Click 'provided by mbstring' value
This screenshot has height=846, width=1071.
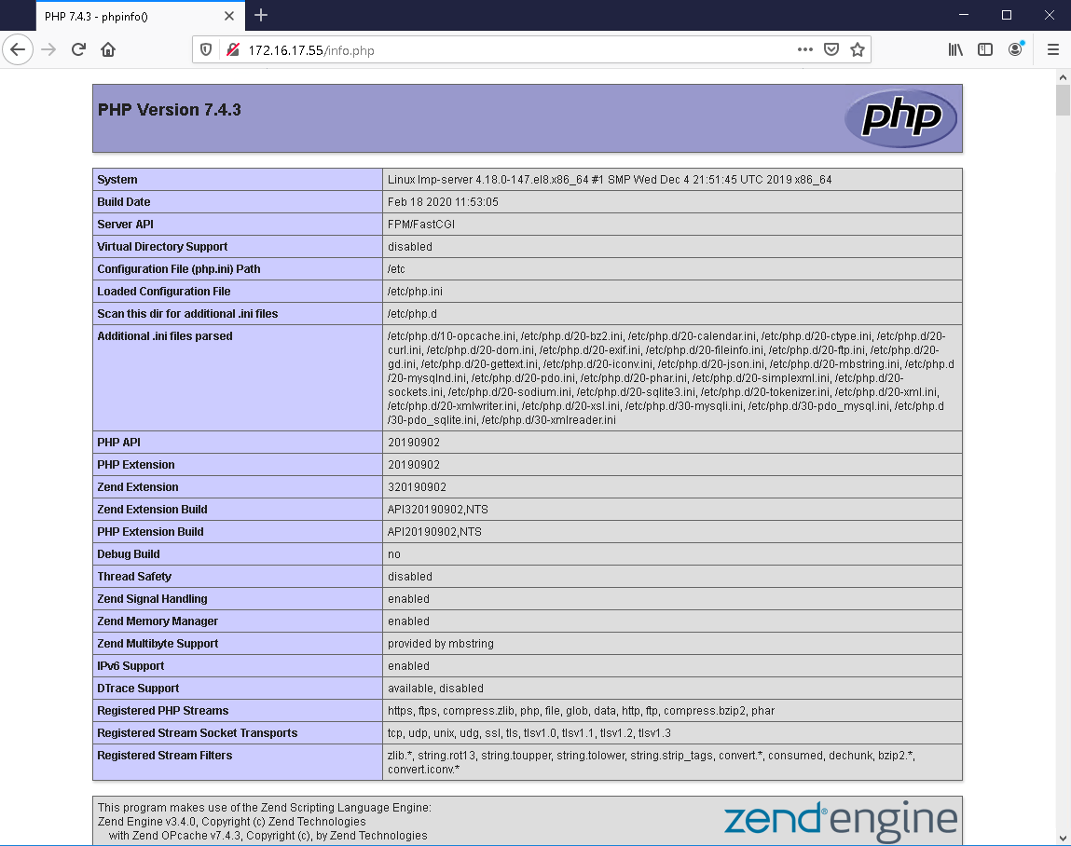(441, 644)
